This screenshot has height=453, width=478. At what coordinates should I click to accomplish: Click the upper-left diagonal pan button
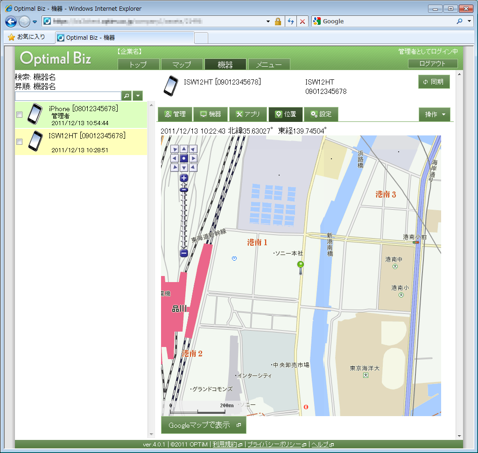click(x=175, y=149)
